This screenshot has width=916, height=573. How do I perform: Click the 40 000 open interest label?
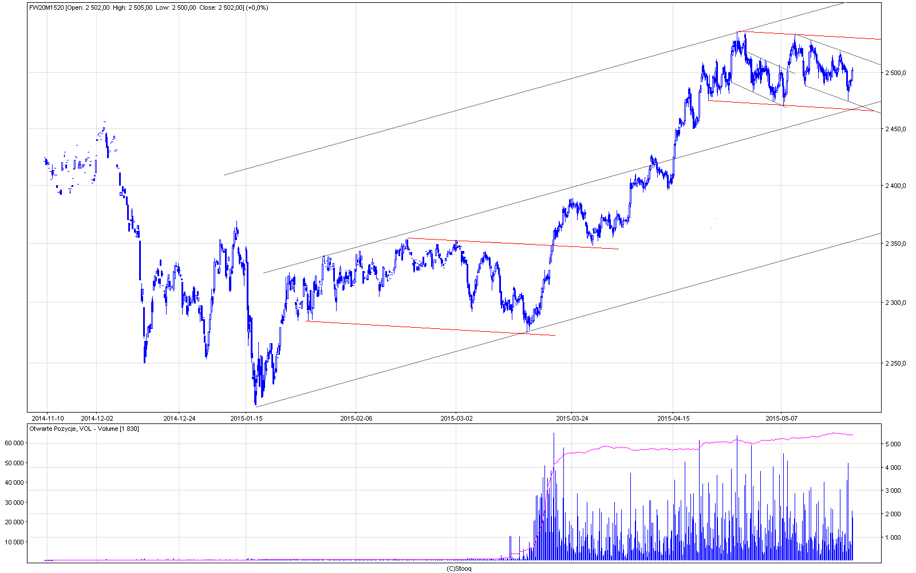(14, 482)
